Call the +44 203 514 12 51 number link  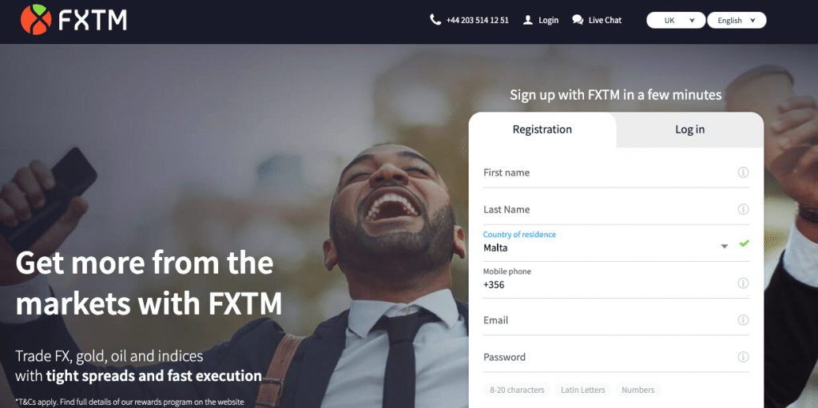coord(478,20)
